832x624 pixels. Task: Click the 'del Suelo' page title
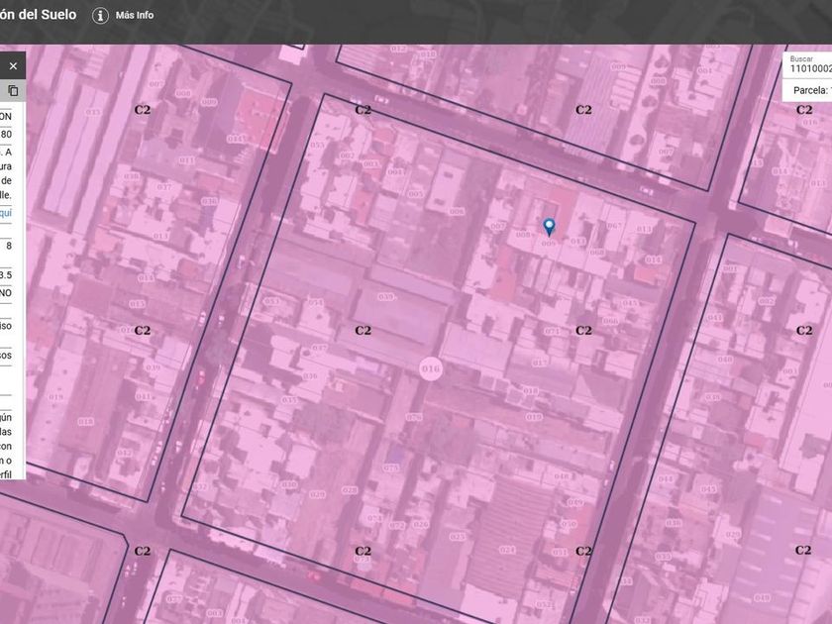point(38,15)
